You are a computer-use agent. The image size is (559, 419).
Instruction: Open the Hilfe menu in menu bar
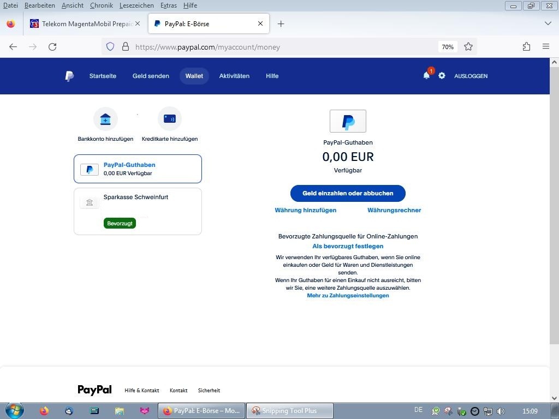coord(190,5)
